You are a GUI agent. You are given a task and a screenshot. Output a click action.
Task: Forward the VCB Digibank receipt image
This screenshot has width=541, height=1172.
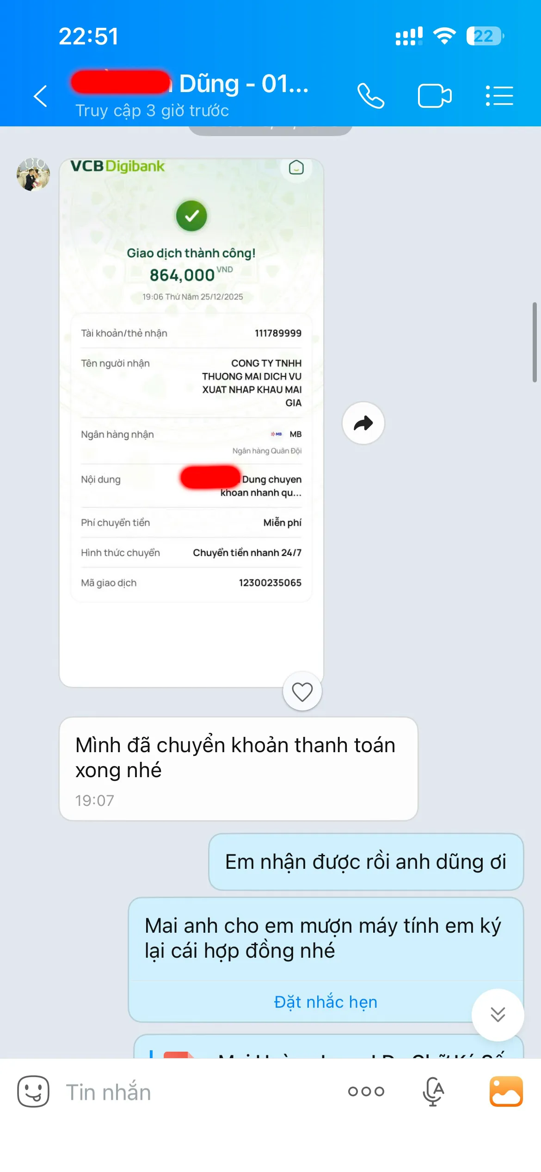(363, 423)
